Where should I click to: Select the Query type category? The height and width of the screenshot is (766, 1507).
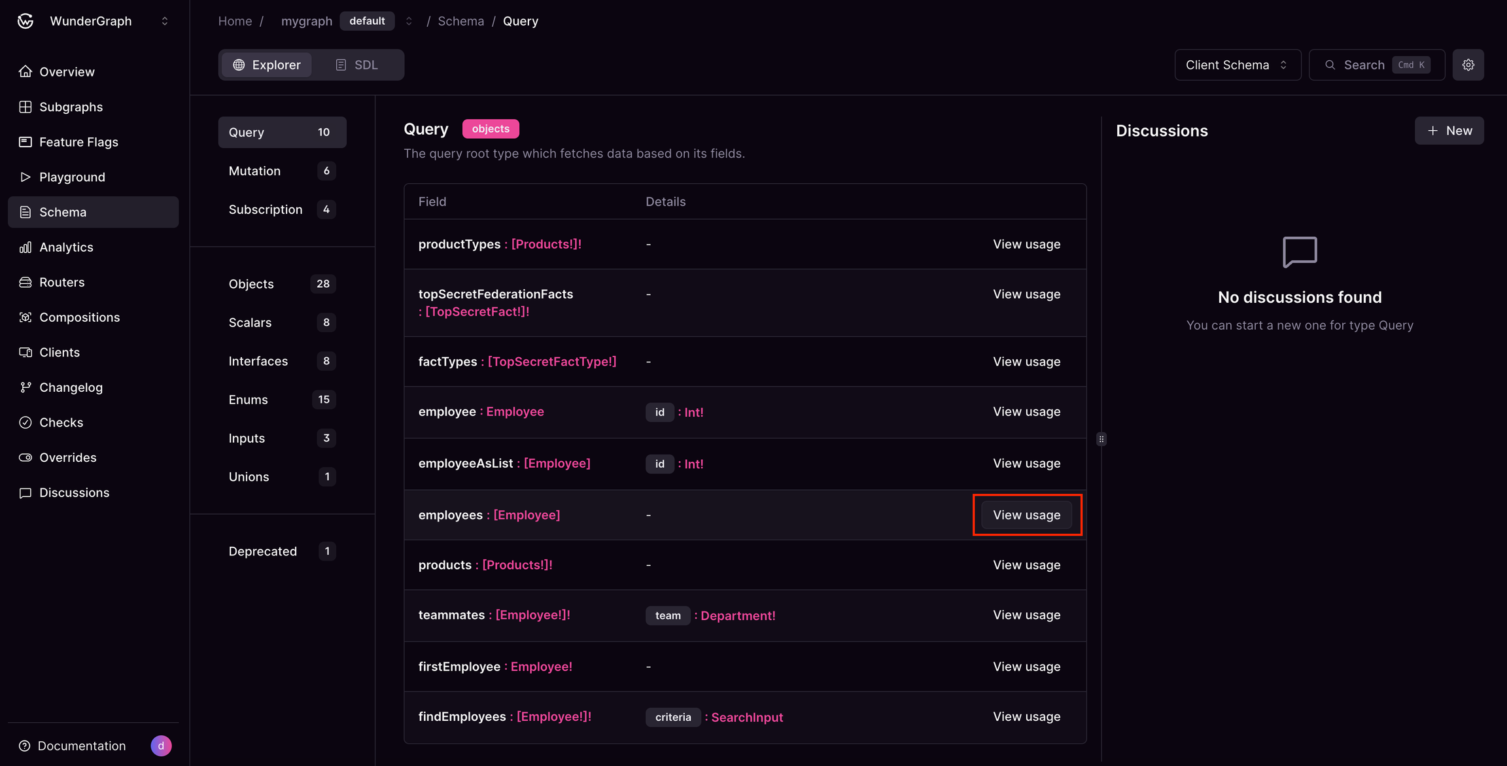282,132
